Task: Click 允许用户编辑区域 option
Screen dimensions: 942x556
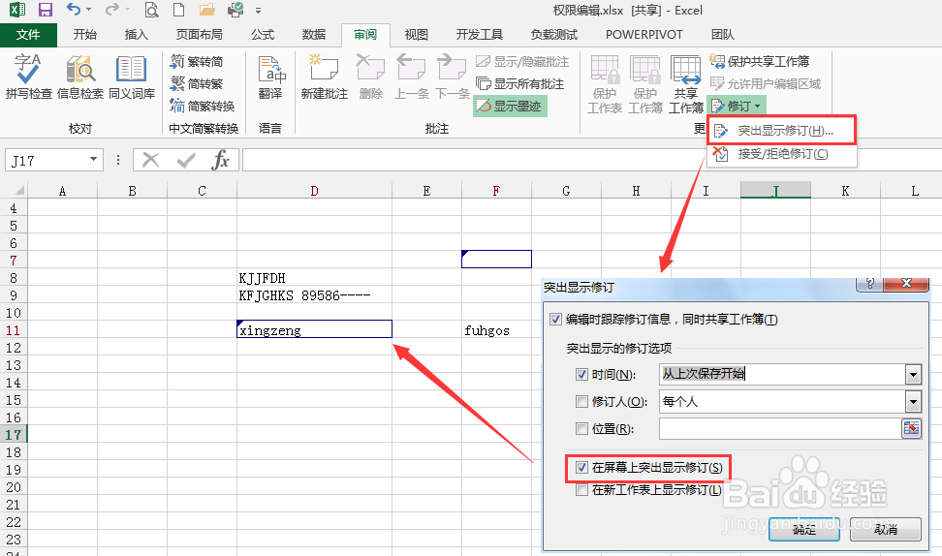Action: 766,83
